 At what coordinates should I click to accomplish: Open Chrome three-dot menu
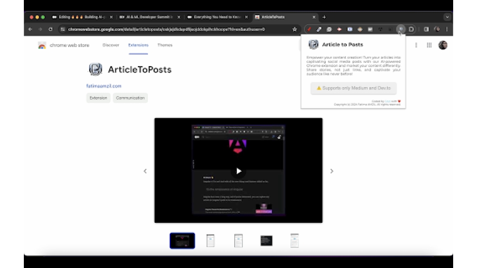(447, 30)
